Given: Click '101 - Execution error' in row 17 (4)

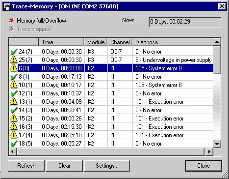Looking at the screenshot, I should 159,135.
